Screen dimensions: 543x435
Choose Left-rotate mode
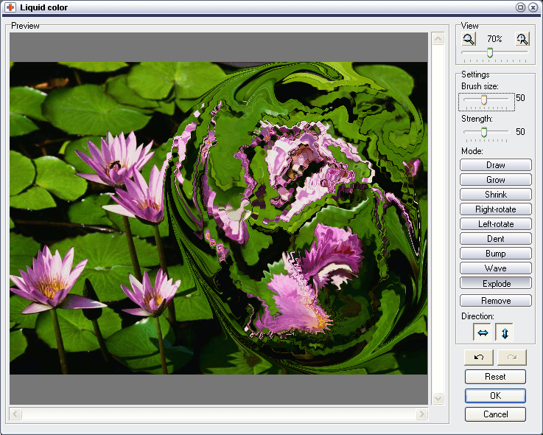(496, 224)
